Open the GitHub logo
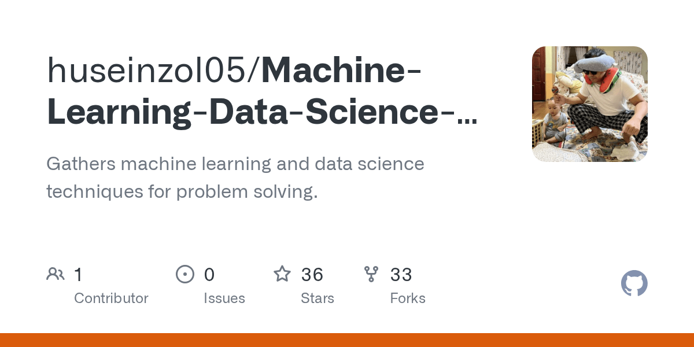 pos(634,284)
